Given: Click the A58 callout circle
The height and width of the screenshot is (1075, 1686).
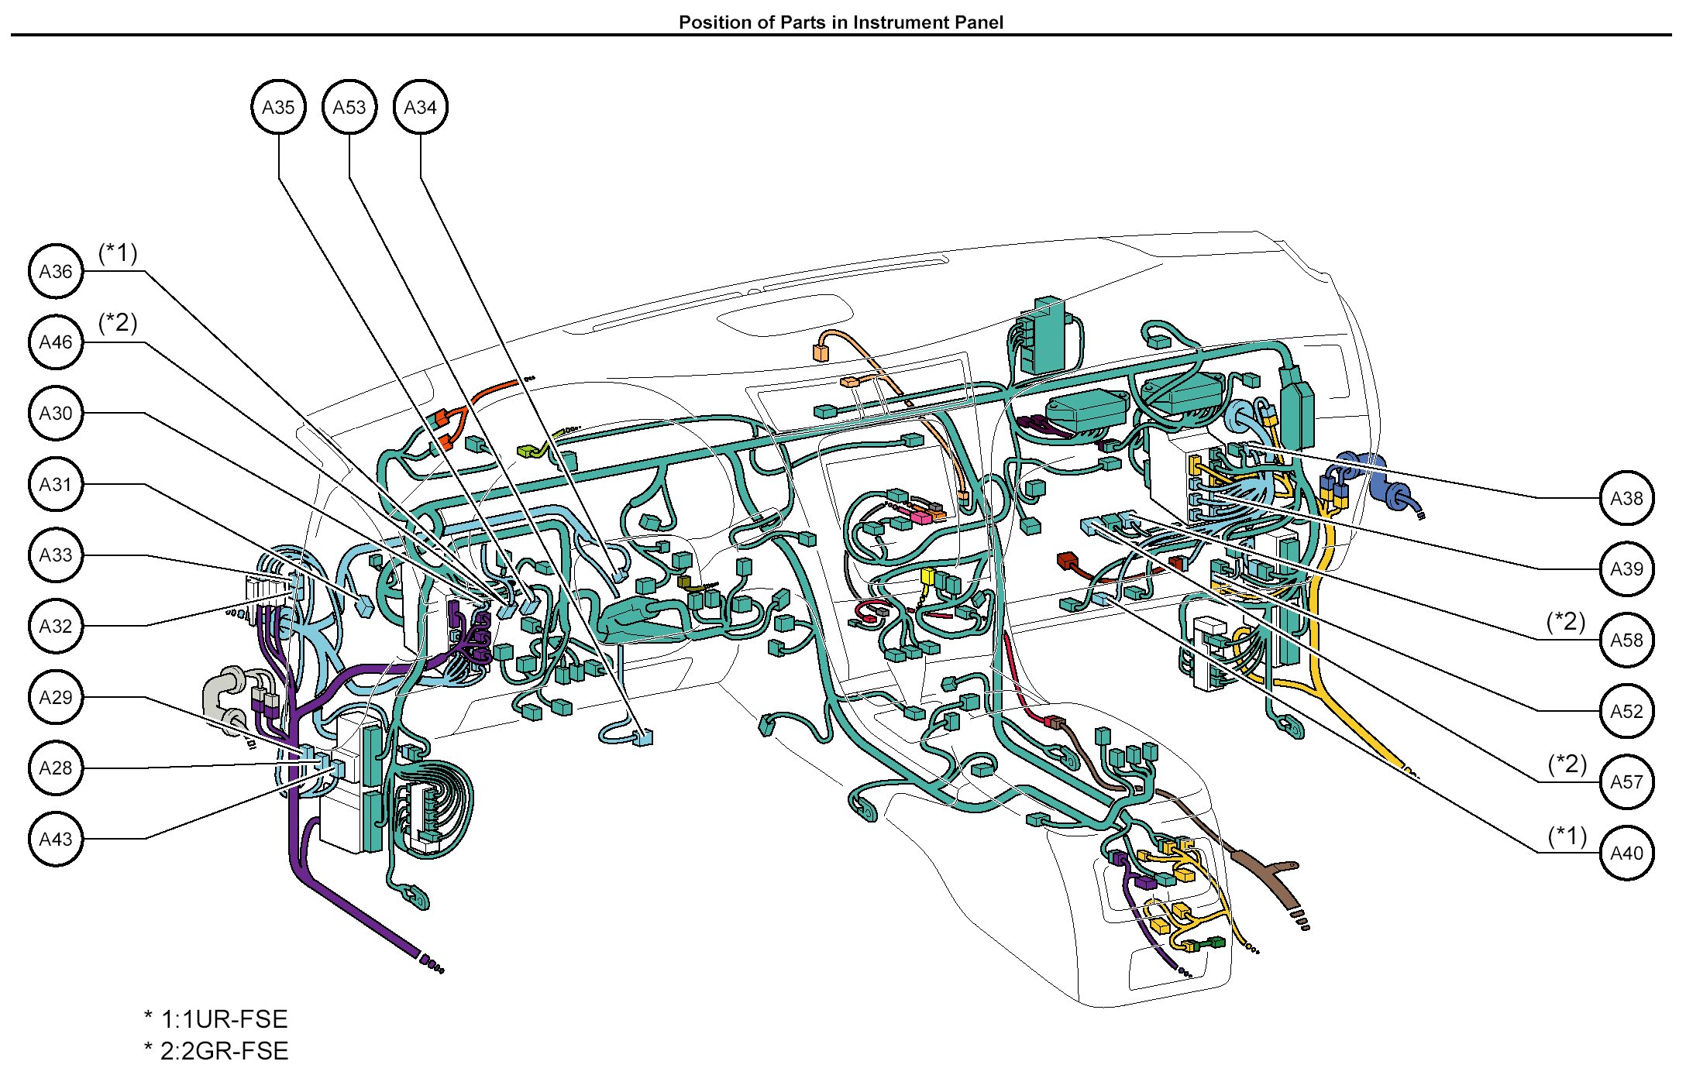Looking at the screenshot, I should [x=1626, y=640].
